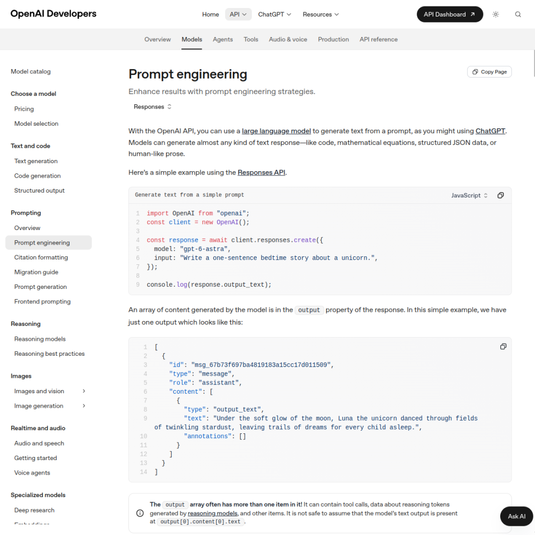Copy the JavaScript code sample with copy icon
The height and width of the screenshot is (535, 535).
click(500, 195)
